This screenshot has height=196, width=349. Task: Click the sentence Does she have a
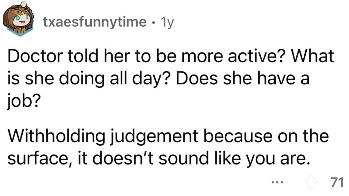(243, 79)
